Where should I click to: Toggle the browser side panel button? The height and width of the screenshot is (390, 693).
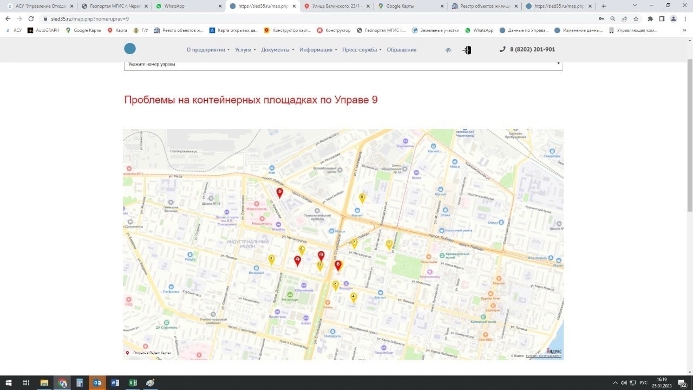[x=662, y=18]
